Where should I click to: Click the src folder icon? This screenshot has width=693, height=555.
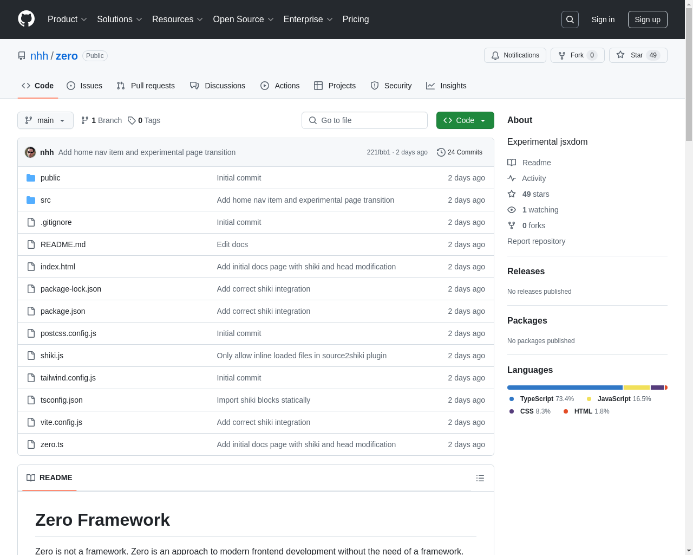[x=31, y=200]
